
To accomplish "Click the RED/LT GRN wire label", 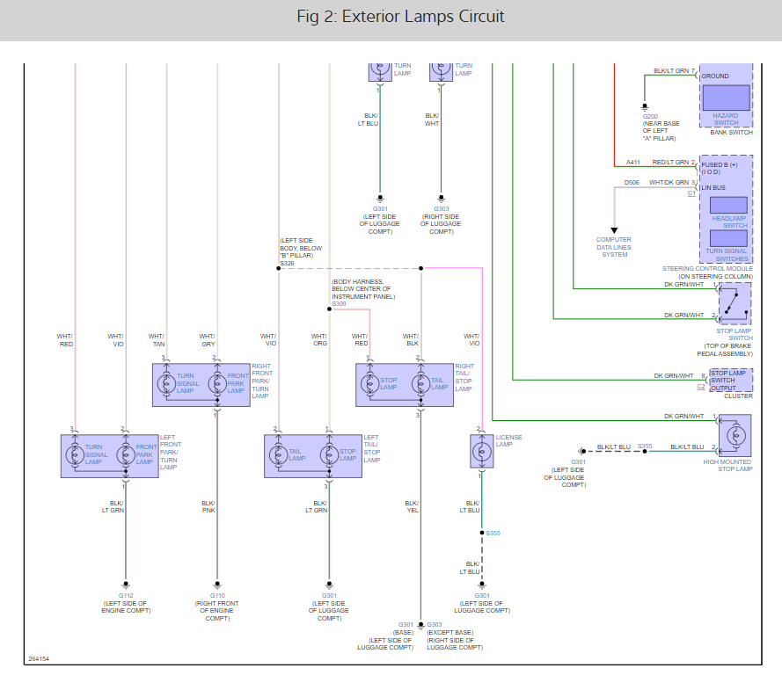I will (x=671, y=163).
